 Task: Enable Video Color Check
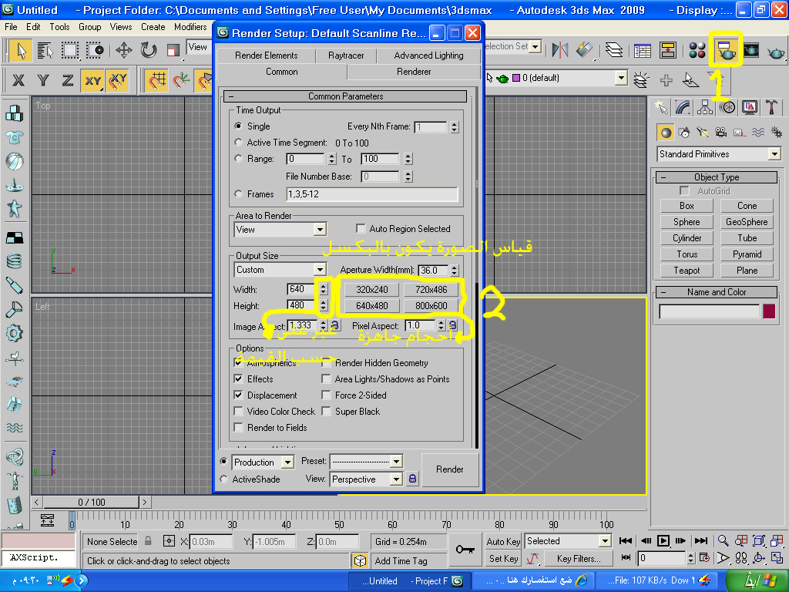click(239, 412)
